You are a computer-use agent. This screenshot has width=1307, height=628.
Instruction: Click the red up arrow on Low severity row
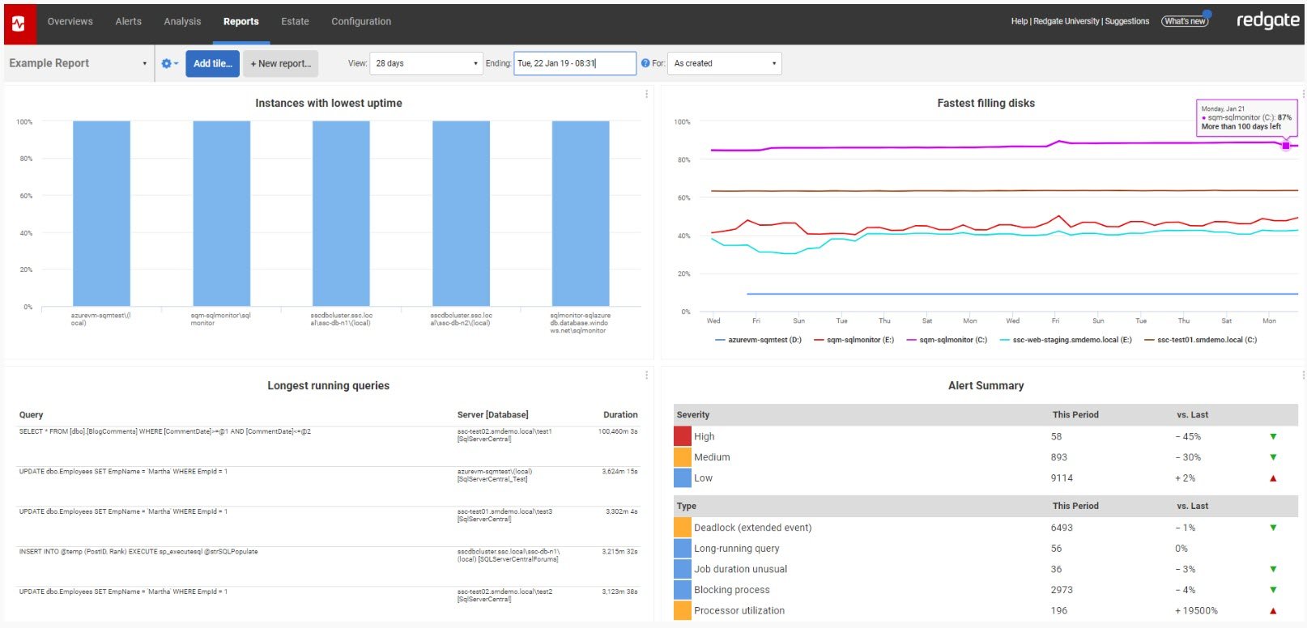(1273, 478)
